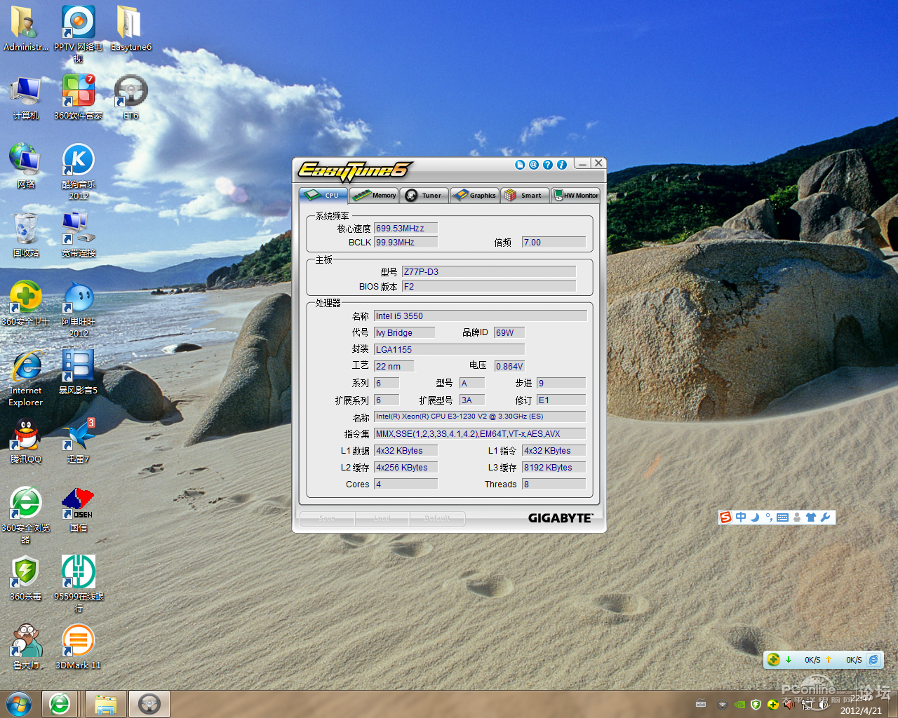Open the Smart tab

pyautogui.click(x=525, y=196)
